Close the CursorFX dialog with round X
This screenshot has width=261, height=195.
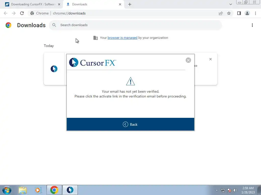188,60
